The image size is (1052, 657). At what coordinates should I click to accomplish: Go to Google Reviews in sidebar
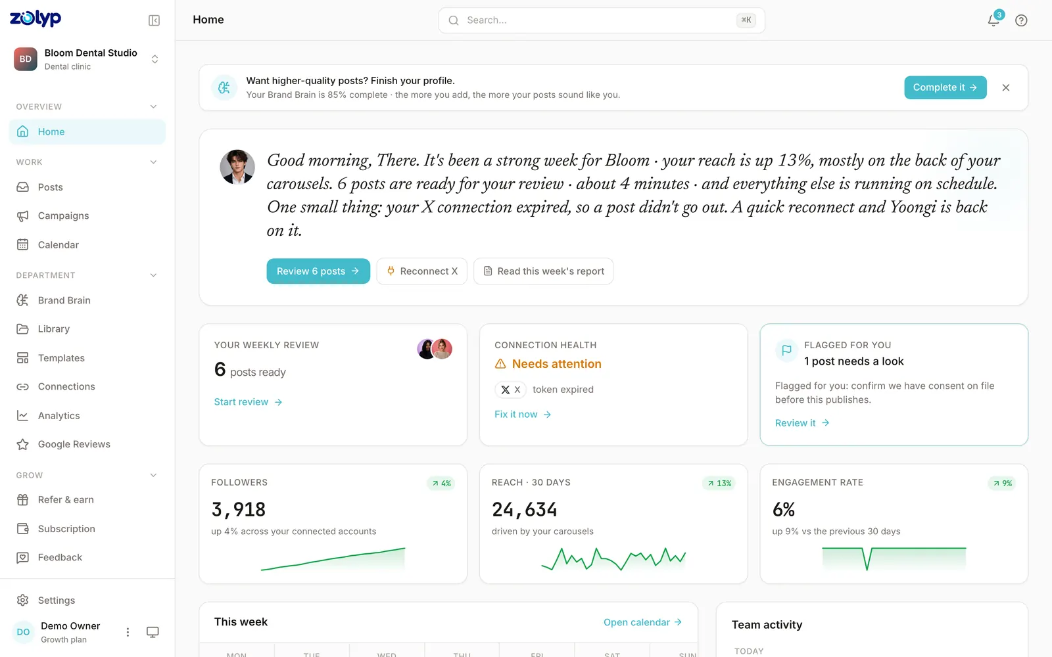click(87, 444)
